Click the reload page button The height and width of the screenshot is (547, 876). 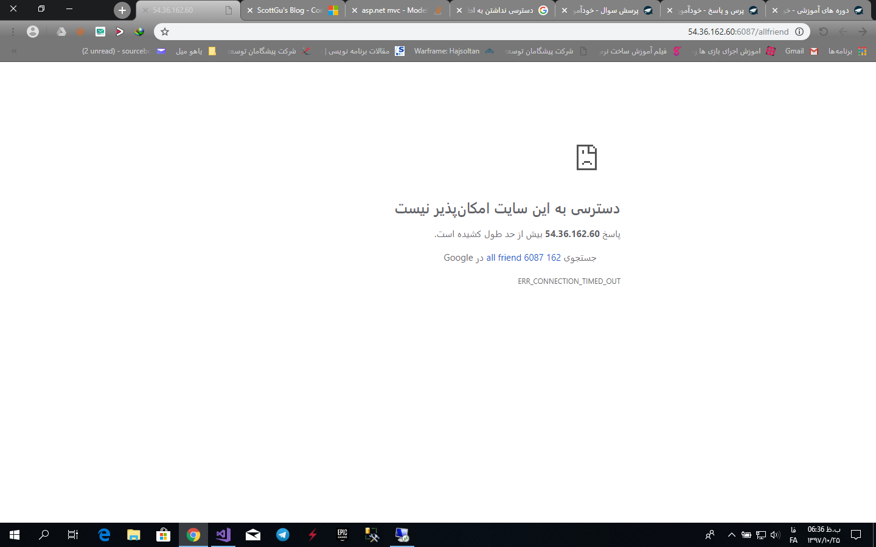(823, 32)
